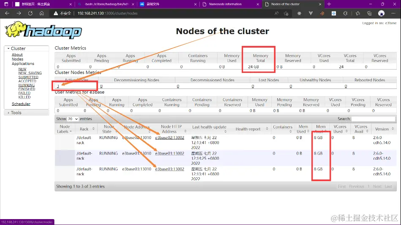The width and height of the screenshot is (401, 225).
Task: Jump to First page of nodes table
Action: [342, 187]
